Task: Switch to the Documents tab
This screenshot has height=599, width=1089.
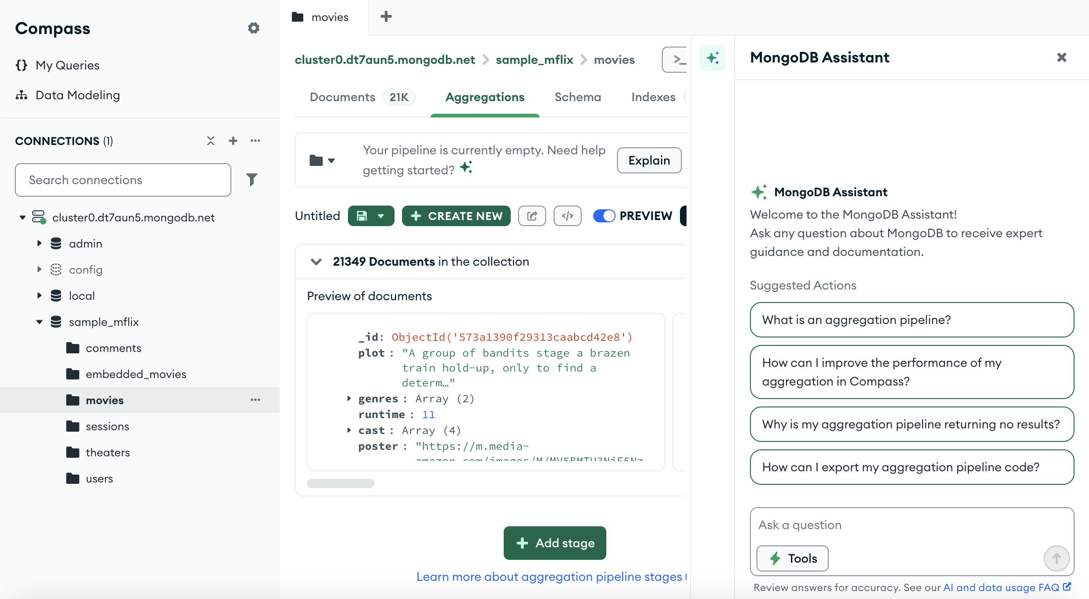Action: (x=343, y=97)
